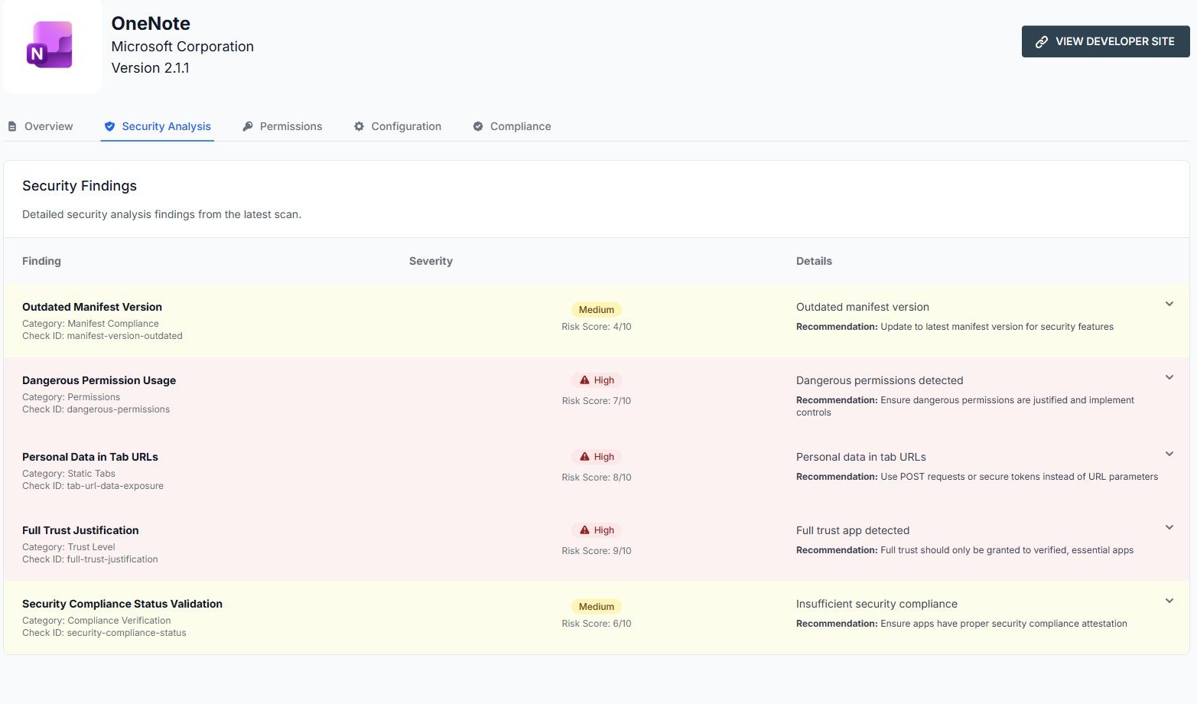Expand Security Compliance Status Validation finding

pos(1169,601)
